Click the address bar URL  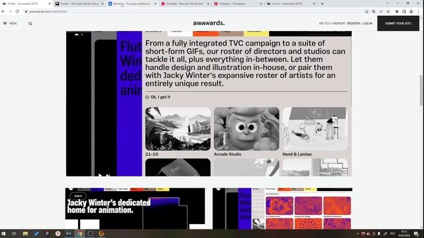(x=48, y=12)
